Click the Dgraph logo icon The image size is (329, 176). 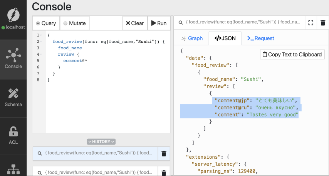(x=13, y=15)
